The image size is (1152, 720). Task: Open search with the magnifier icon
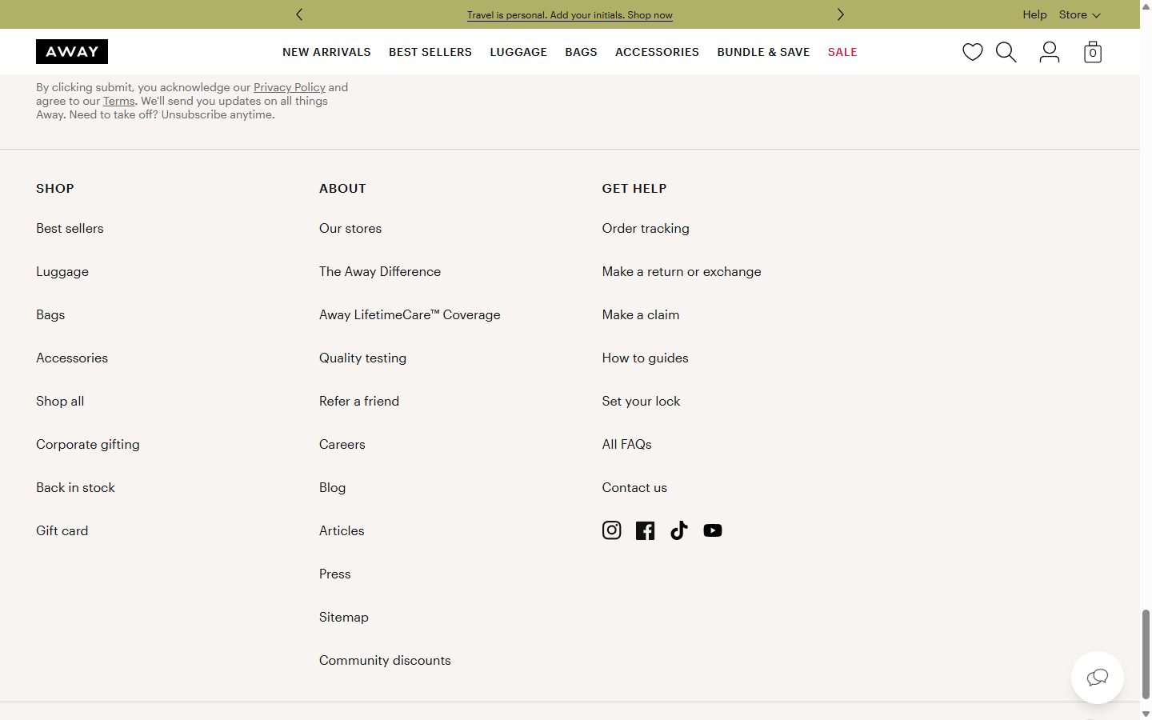1006,52
